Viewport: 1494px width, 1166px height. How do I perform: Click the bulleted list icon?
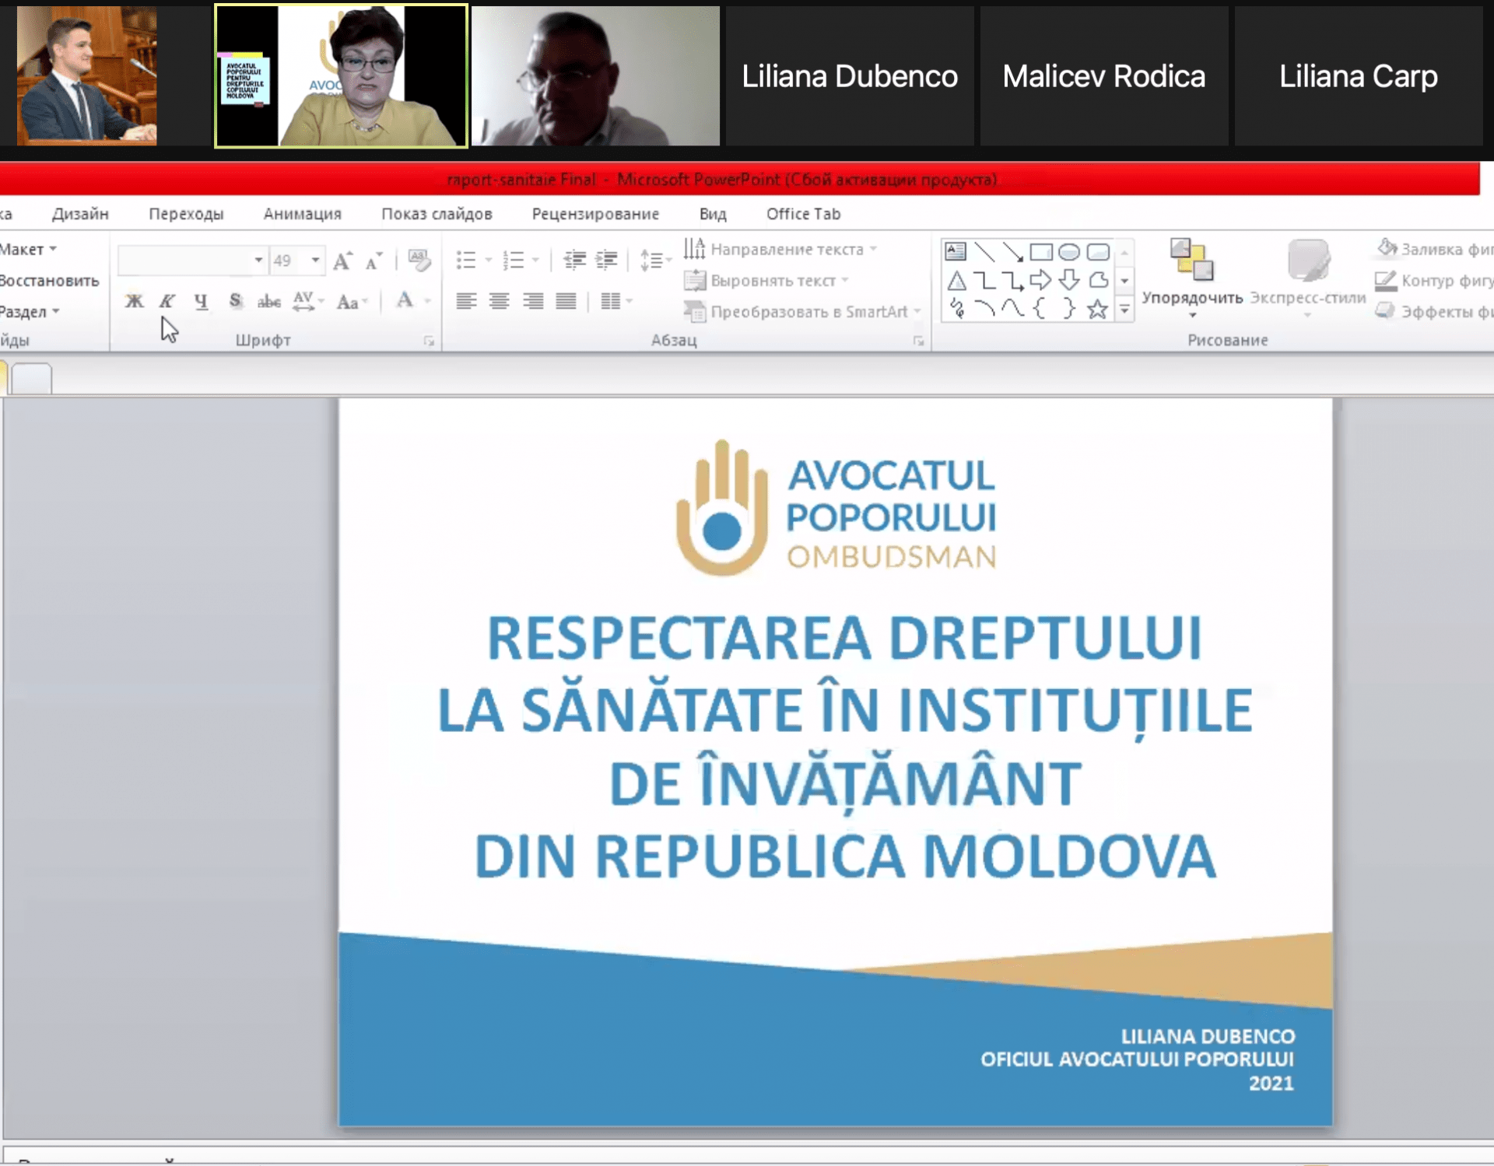466,260
